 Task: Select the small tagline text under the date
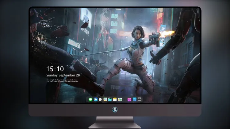(63, 81)
